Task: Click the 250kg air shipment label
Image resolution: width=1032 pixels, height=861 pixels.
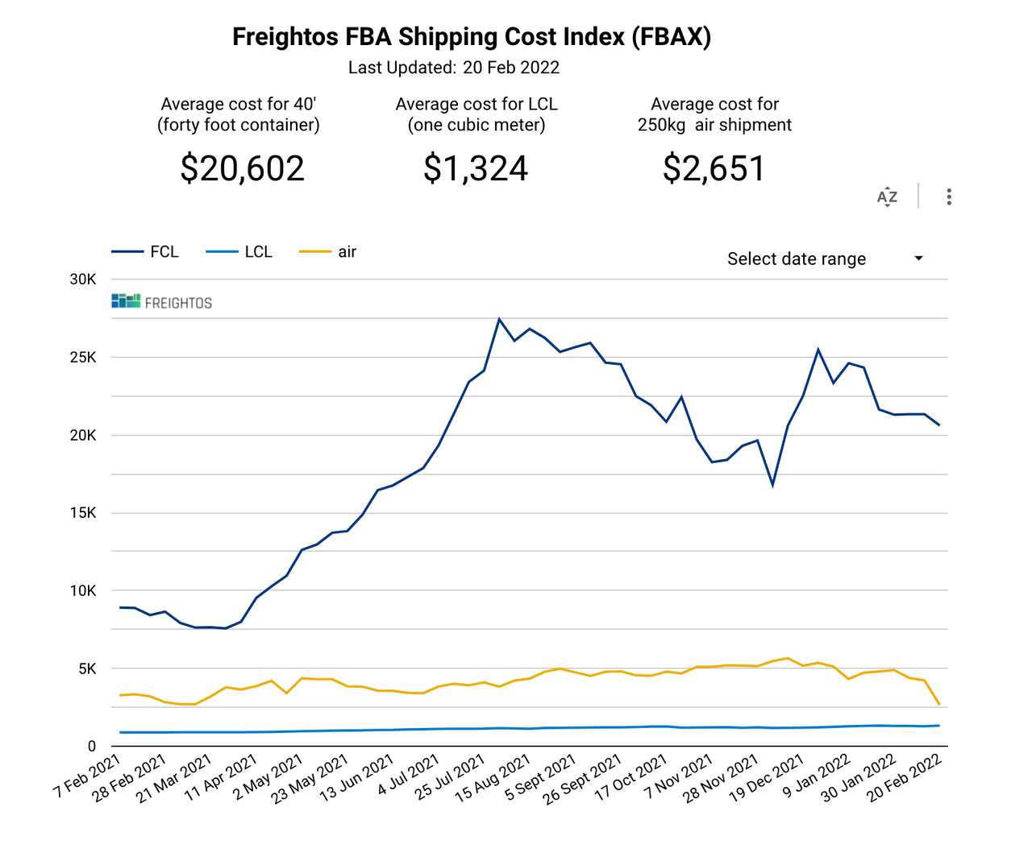Action: 714,125
